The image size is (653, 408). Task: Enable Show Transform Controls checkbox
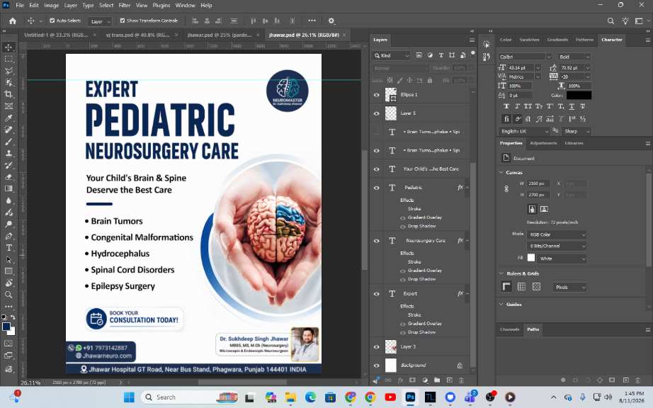123,21
